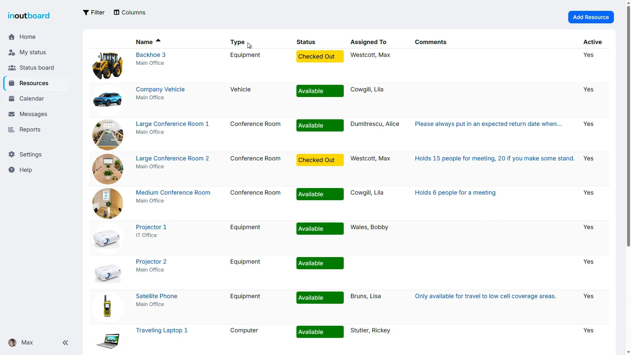Sort by the Assigned To column header

click(x=368, y=42)
